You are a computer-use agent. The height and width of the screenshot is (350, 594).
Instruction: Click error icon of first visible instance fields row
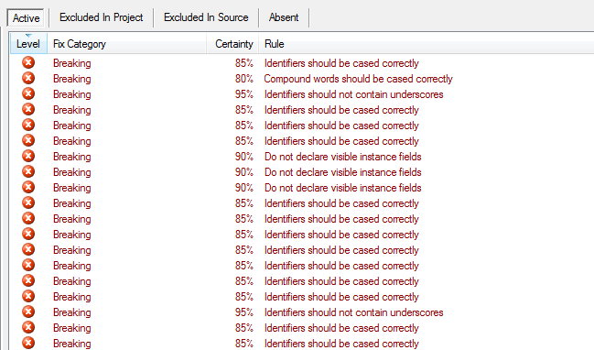tap(28, 156)
